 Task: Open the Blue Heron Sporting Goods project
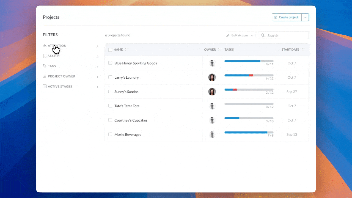[x=136, y=63]
